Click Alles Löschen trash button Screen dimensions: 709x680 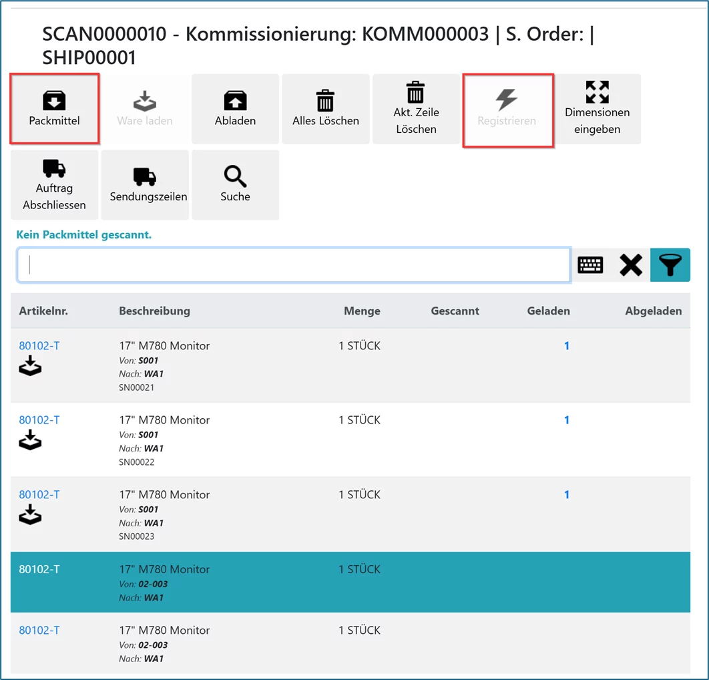coord(325,109)
